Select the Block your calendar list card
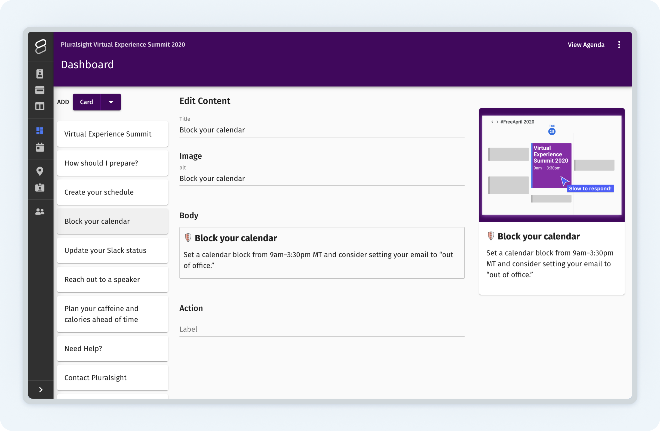660x431 pixels. [x=113, y=221]
